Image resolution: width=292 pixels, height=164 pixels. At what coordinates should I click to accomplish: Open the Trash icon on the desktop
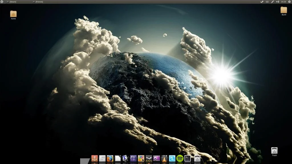pyautogui.click(x=274, y=151)
